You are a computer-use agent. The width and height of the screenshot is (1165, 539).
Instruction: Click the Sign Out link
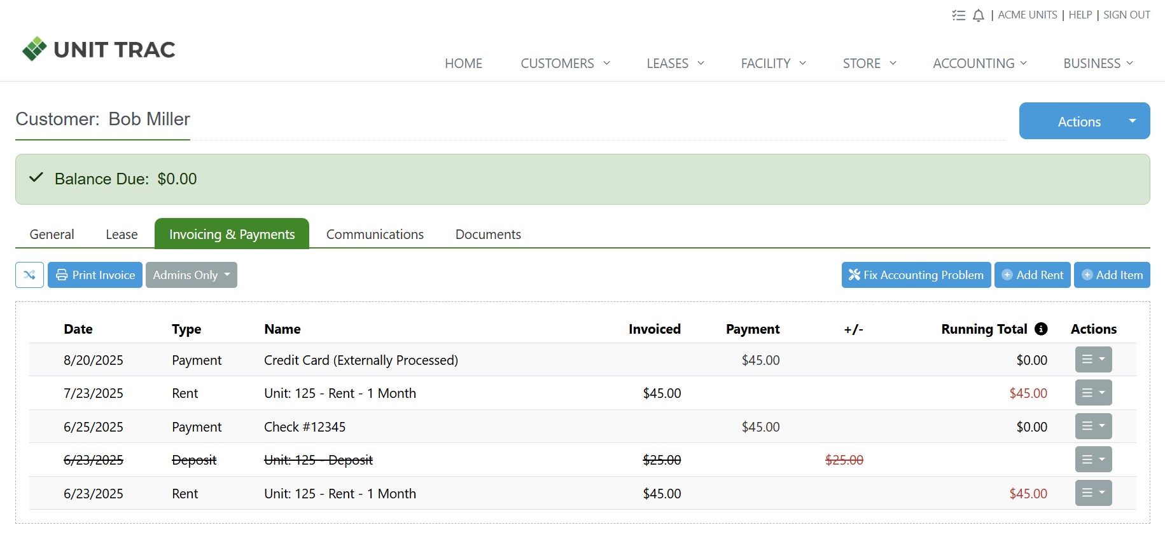point(1126,15)
